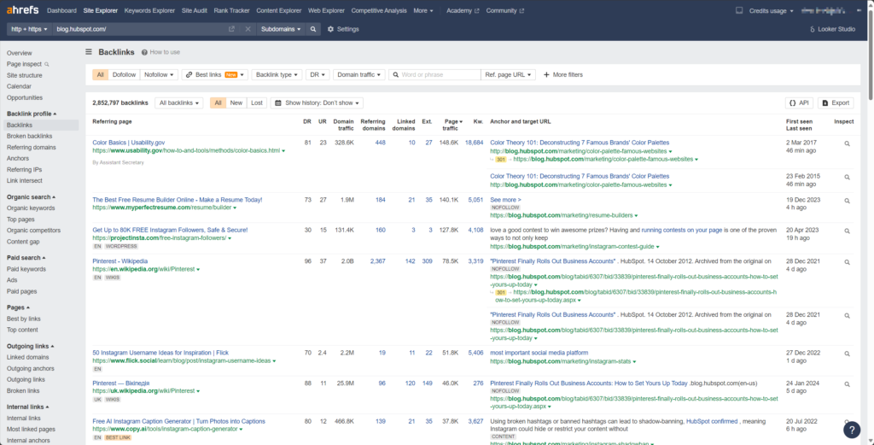Click the monitor icon beside Credits usage
Viewport: 874px width, 445px height.
pos(739,10)
